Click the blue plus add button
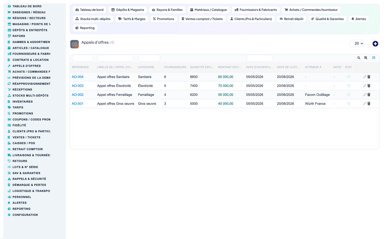 tap(375, 44)
